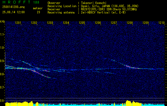The image size is (167, 106).
Task: Click the 1208 time marker
Action: (x=130, y=23)
